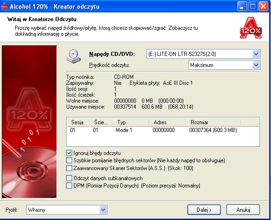Enable DPM (Pomiar Pozycji Danych) checkbox
Viewport: 271px width, 220px height.
click(69, 186)
